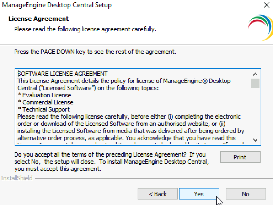Click the 'Do you accept all the terms' text

point(111,162)
